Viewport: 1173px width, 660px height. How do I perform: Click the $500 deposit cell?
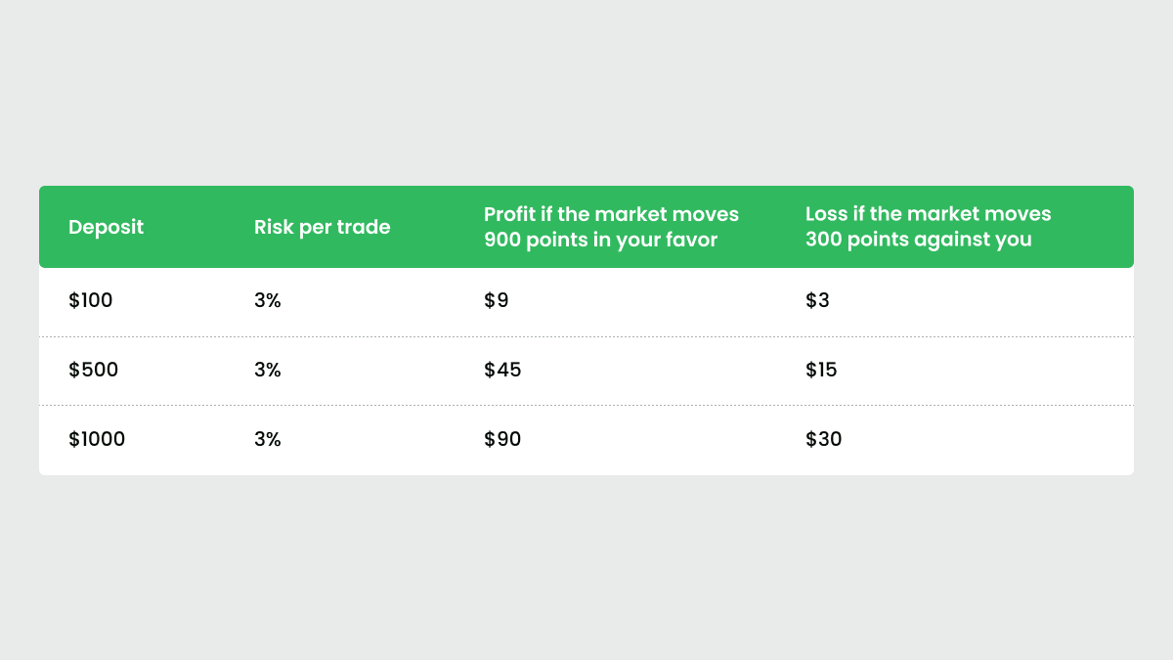93,371
